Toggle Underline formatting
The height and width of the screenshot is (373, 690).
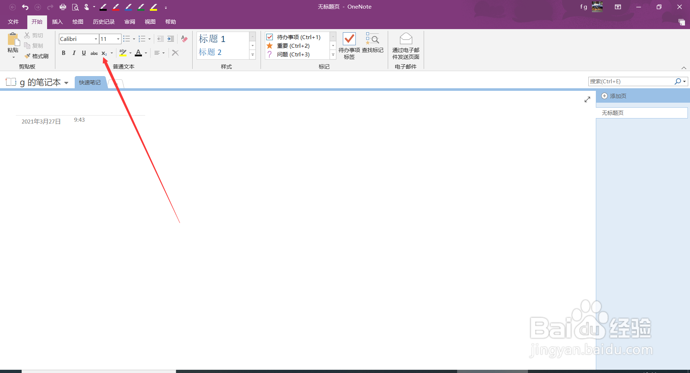point(84,53)
